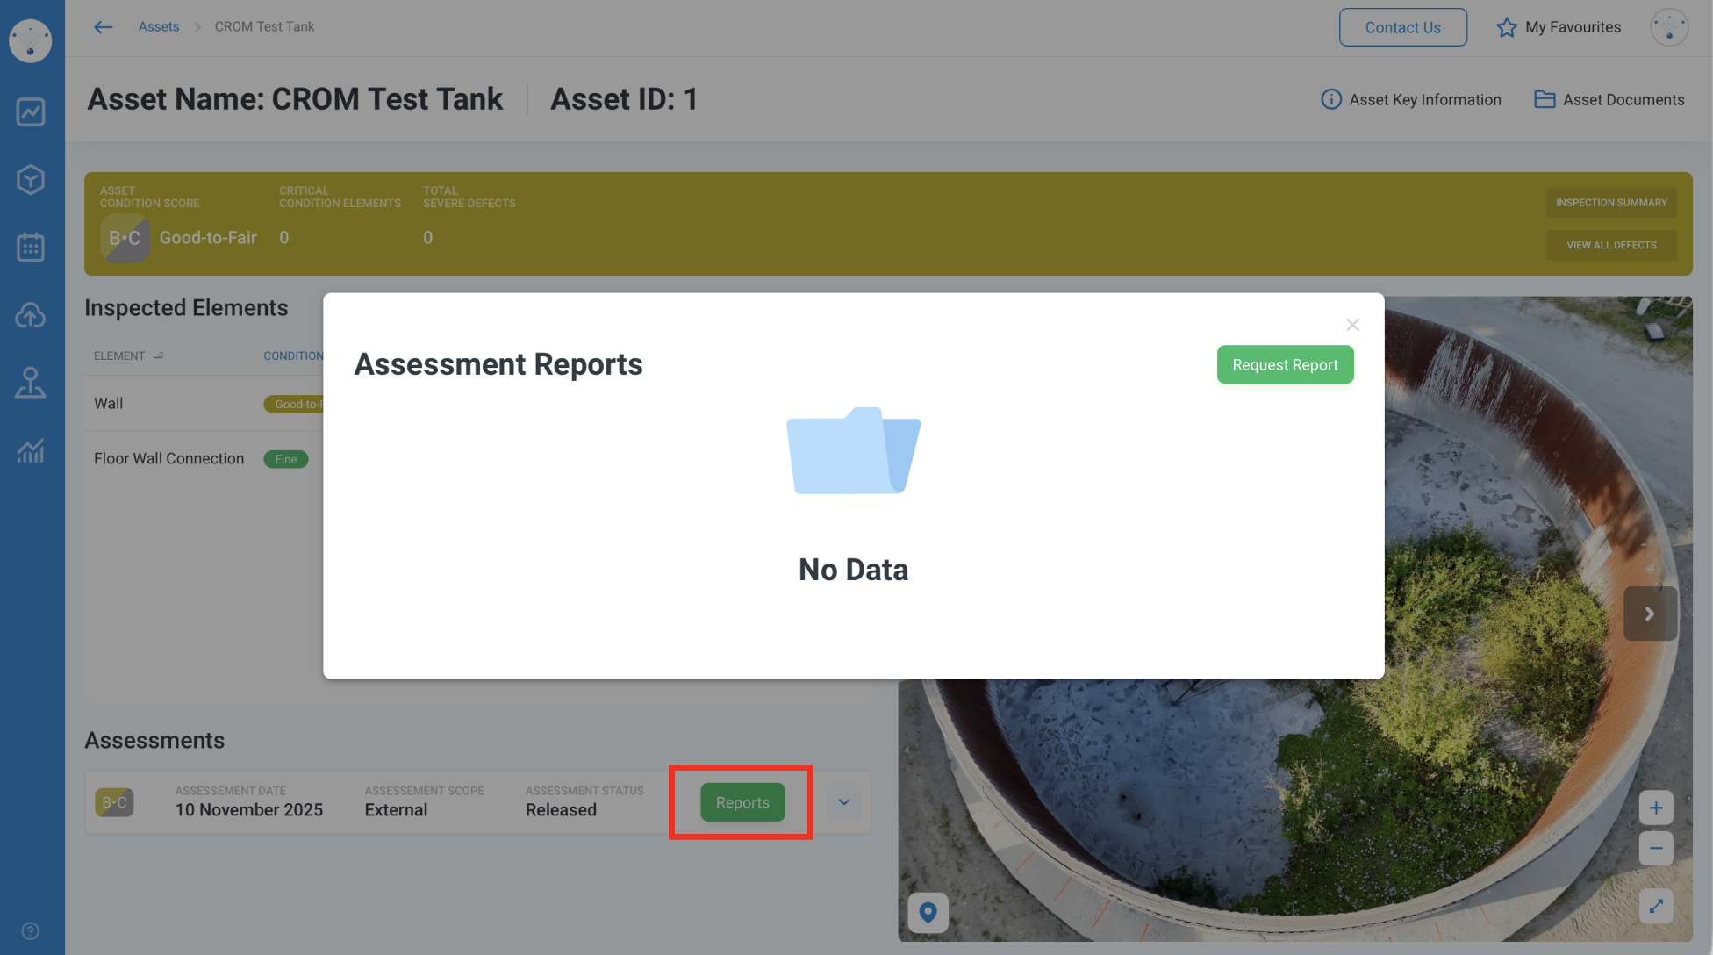Click the map pin icon on image
This screenshot has height=955, width=1713.
click(x=928, y=913)
